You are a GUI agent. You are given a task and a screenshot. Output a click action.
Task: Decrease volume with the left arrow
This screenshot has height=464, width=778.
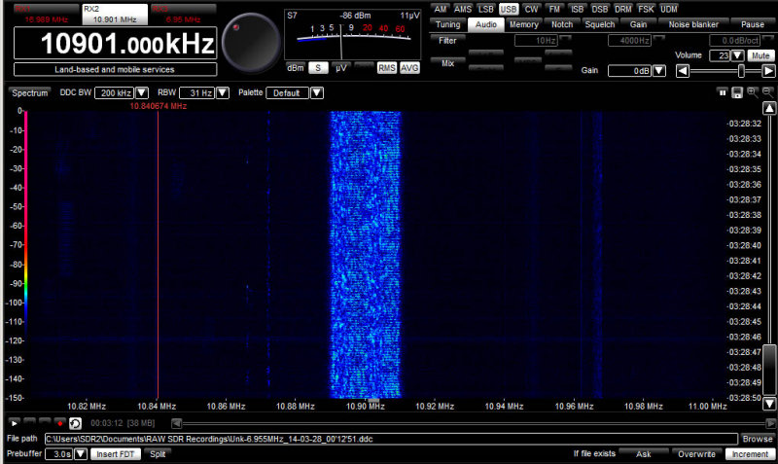click(x=683, y=71)
